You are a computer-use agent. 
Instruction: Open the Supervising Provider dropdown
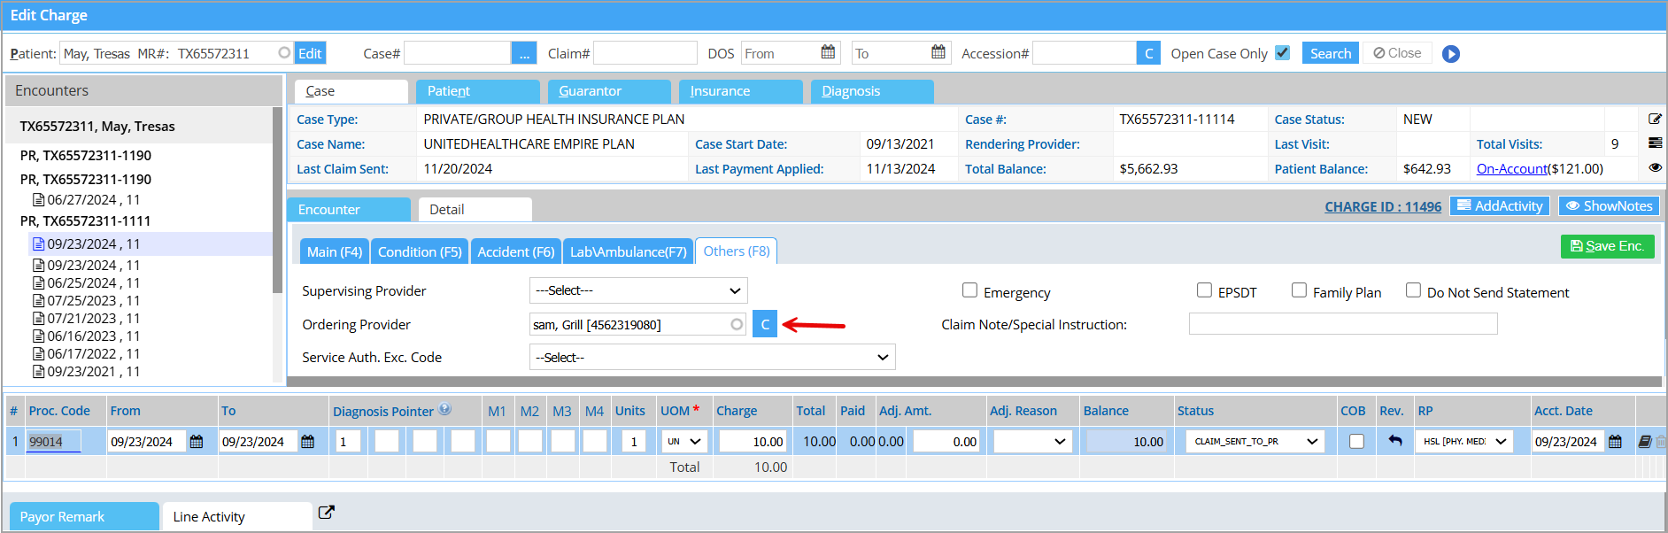point(638,290)
